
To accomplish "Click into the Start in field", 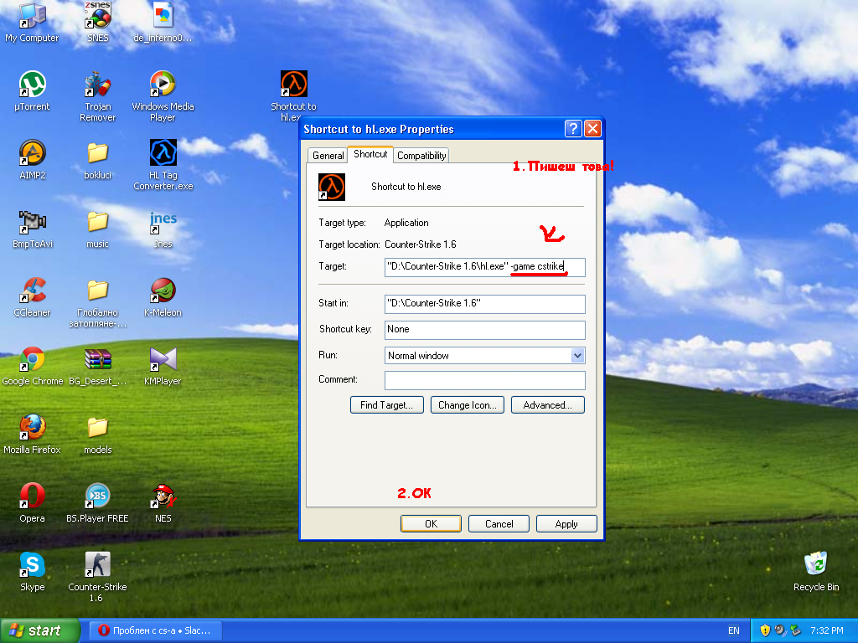I will [x=485, y=303].
